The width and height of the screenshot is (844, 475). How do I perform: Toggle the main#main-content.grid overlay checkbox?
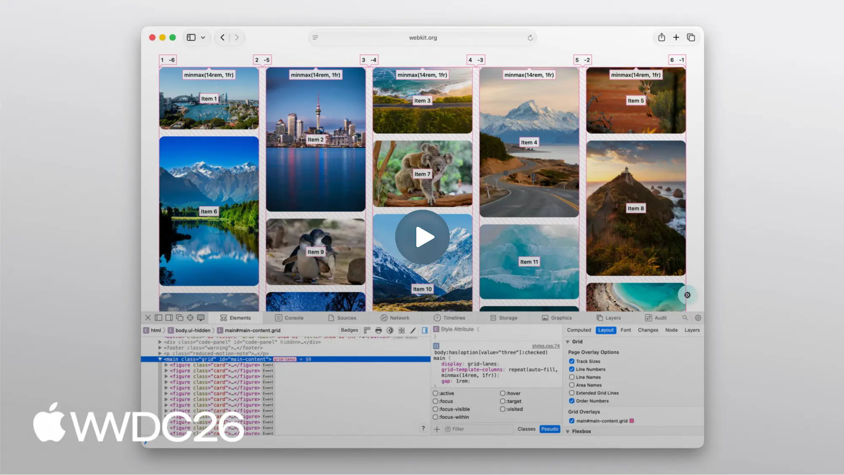click(571, 421)
